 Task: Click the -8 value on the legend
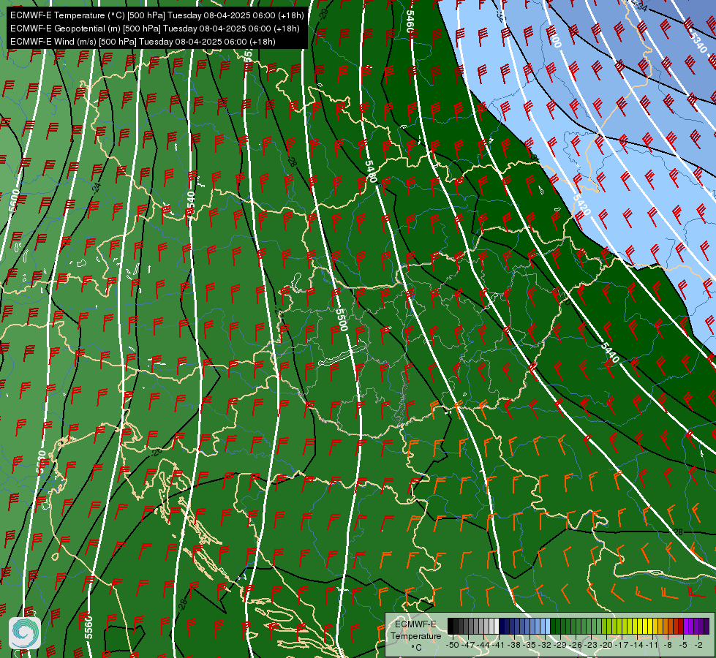(x=669, y=646)
